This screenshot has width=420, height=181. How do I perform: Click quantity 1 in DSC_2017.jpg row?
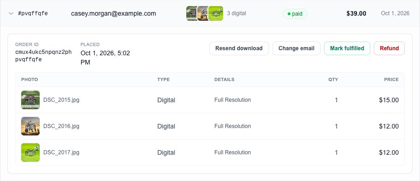(337, 152)
